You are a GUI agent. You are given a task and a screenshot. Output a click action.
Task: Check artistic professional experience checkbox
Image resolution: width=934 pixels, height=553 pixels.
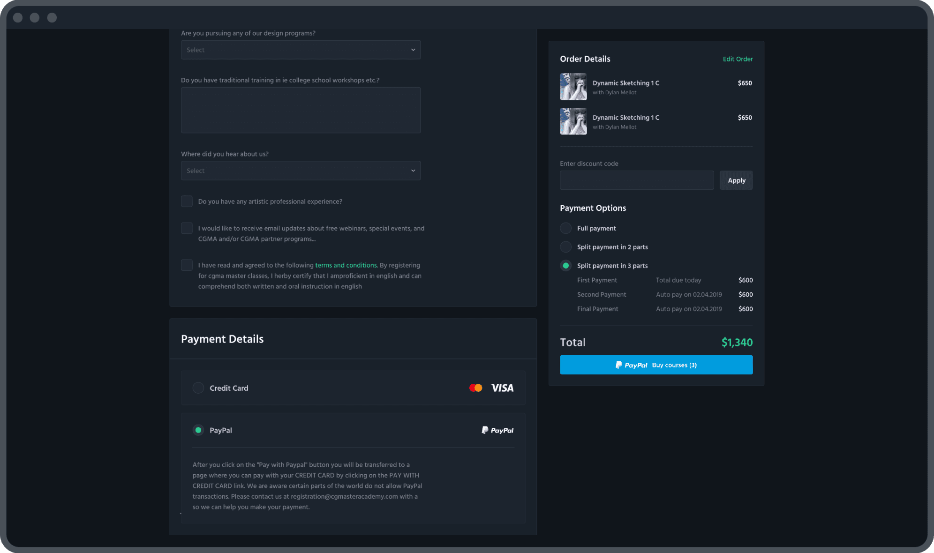click(187, 202)
